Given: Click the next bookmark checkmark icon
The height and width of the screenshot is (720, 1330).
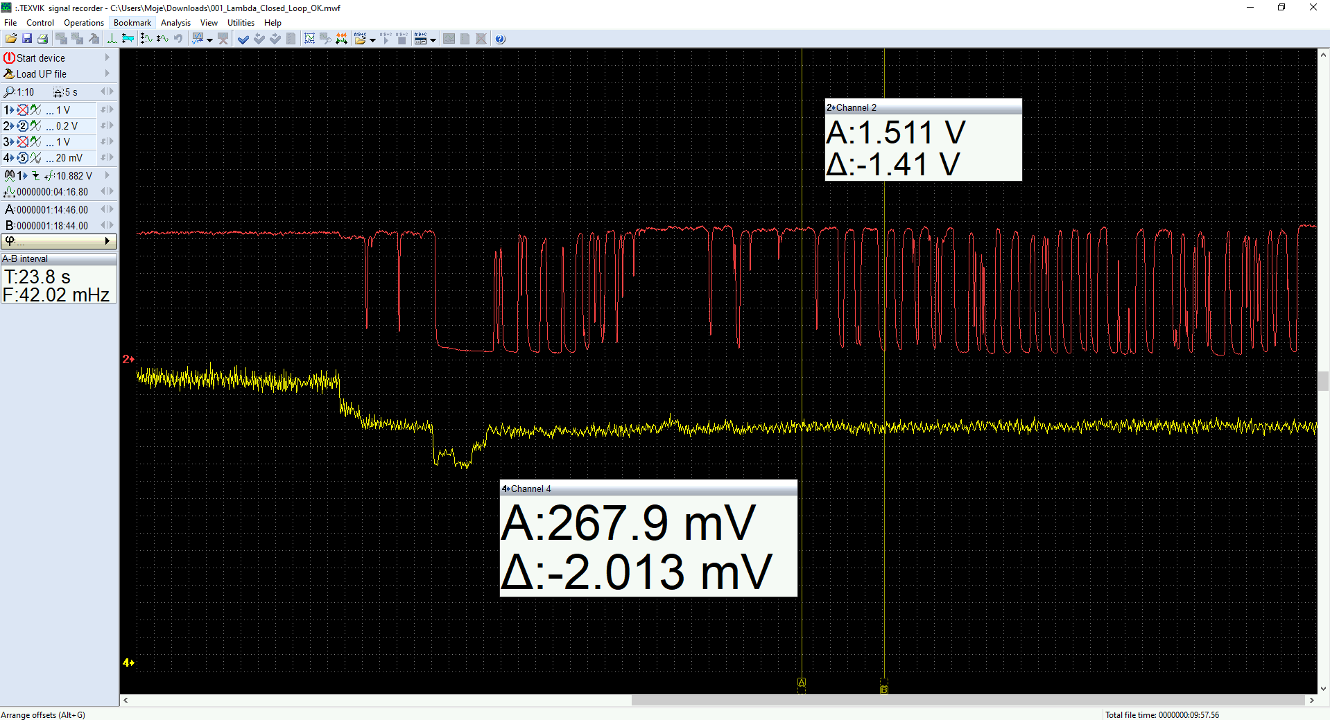Looking at the screenshot, I should [275, 39].
